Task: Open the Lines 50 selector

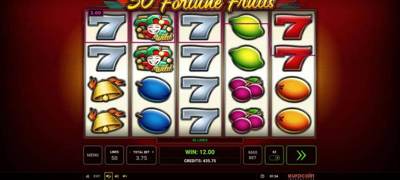Action: [x=114, y=155]
